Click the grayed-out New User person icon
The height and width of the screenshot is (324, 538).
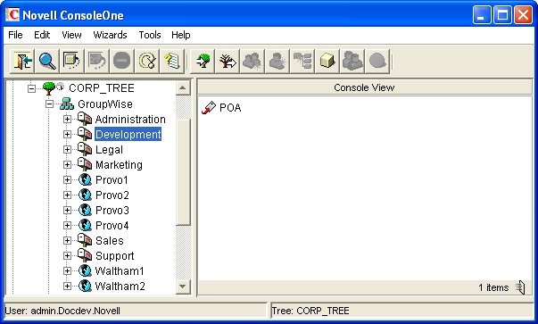(277, 62)
